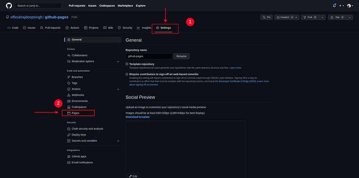359x178 pixels.
Task: Open the plus create-new dropdown
Action: (341, 6)
